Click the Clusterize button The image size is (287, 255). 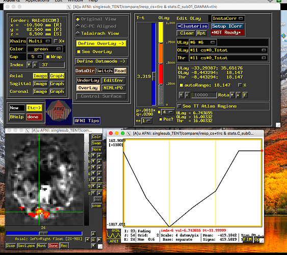[193, 26]
